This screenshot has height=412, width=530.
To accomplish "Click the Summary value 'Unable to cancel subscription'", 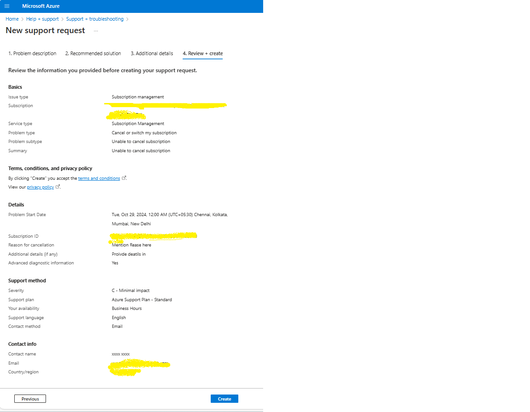I will [x=141, y=151].
